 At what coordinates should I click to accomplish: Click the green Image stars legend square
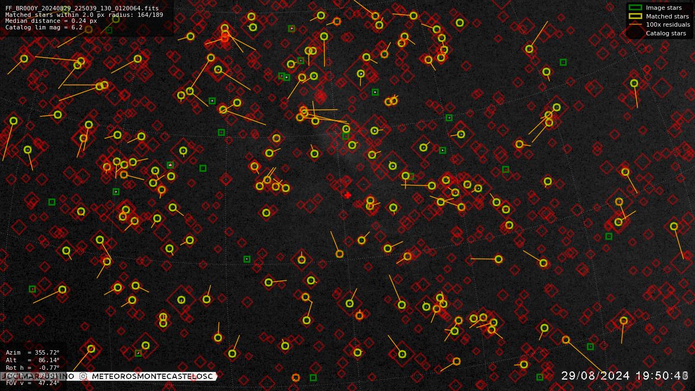click(635, 8)
